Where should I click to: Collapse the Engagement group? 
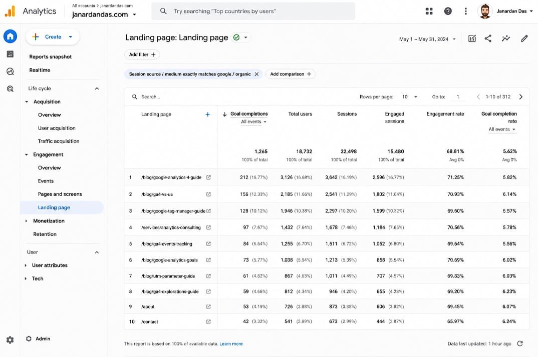point(27,154)
